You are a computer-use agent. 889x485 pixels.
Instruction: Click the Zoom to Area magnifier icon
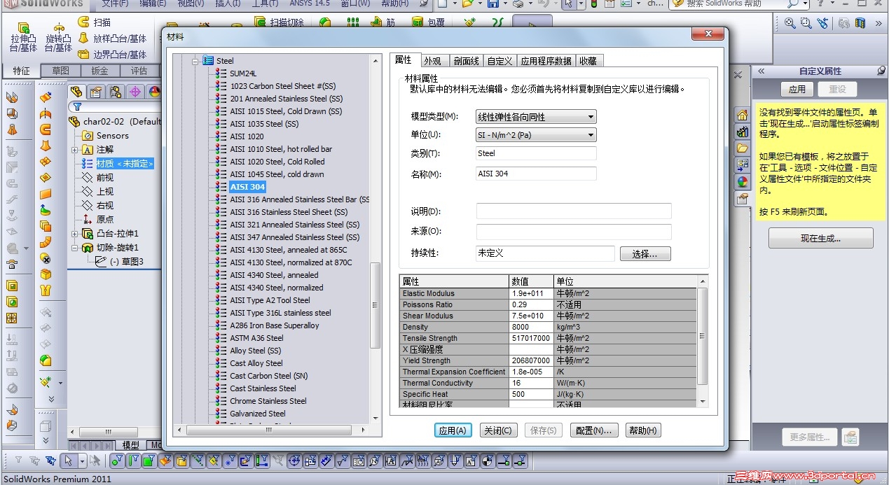[806, 23]
